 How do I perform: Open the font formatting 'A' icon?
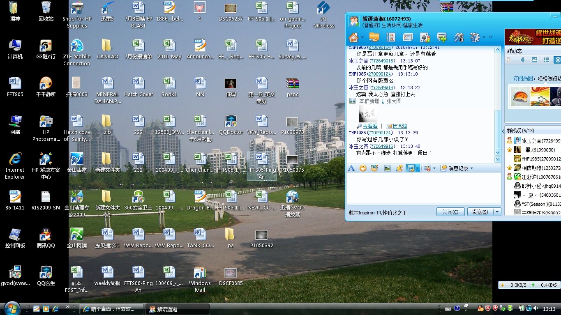tap(351, 168)
